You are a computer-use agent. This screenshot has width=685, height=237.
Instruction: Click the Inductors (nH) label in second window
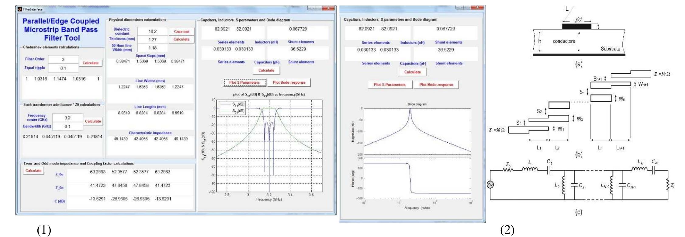tap(412, 43)
